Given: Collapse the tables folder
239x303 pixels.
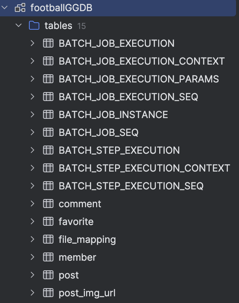Looking at the screenshot, I should point(19,26).
